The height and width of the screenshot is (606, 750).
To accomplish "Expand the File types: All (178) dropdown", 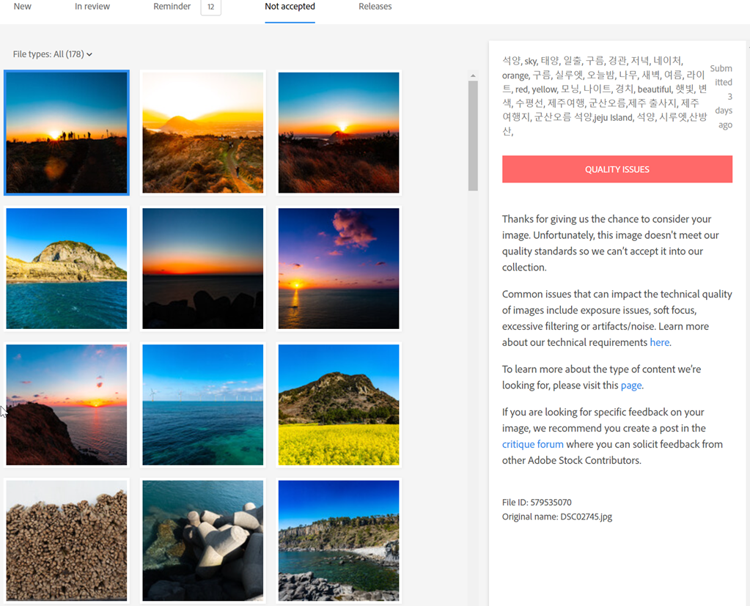I will click(x=53, y=54).
